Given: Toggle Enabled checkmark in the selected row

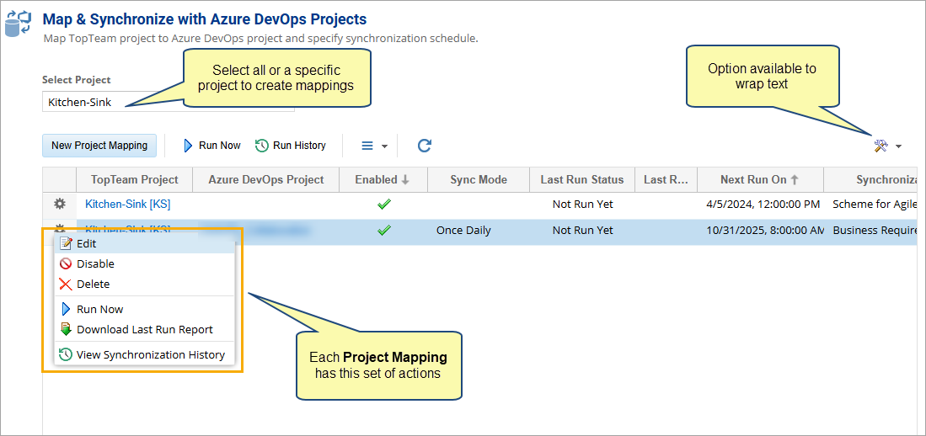Looking at the screenshot, I should 384,230.
